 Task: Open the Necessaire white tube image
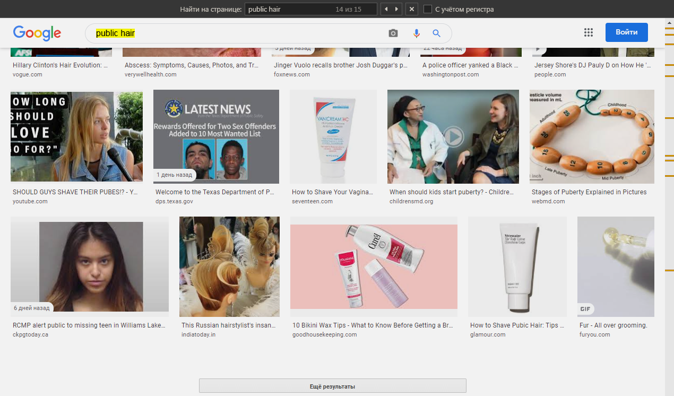[517, 266]
